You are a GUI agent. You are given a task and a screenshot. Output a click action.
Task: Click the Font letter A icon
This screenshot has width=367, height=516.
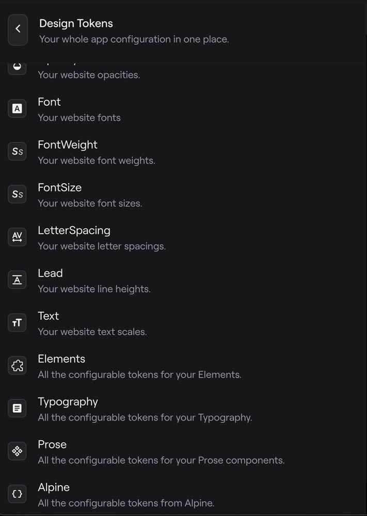18,109
